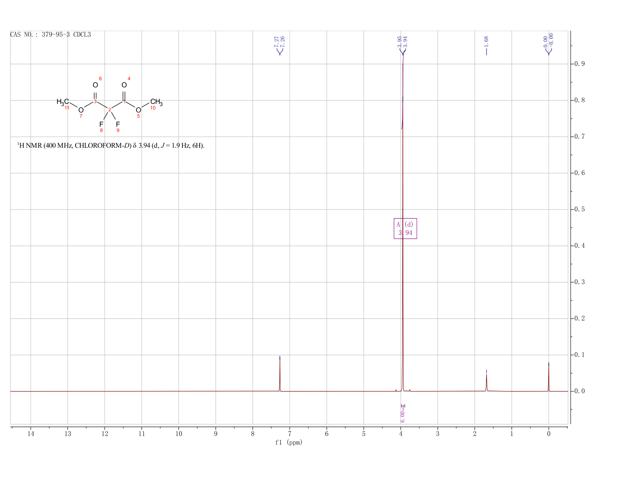The width and height of the screenshot is (619, 478).
Task: Click the water peak near 1.68 ppm
Action: [x=487, y=382]
